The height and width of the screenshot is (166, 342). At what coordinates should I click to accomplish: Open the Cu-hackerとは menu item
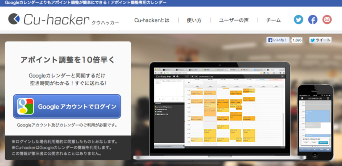[152, 20]
